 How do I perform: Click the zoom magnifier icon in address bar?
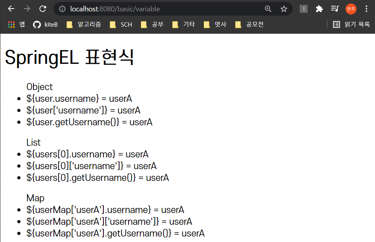click(268, 9)
